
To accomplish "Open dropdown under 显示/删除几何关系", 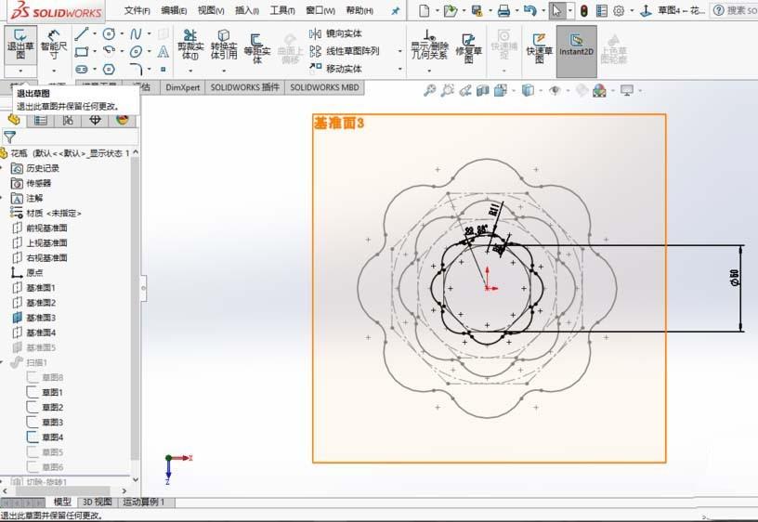I will coord(429,71).
